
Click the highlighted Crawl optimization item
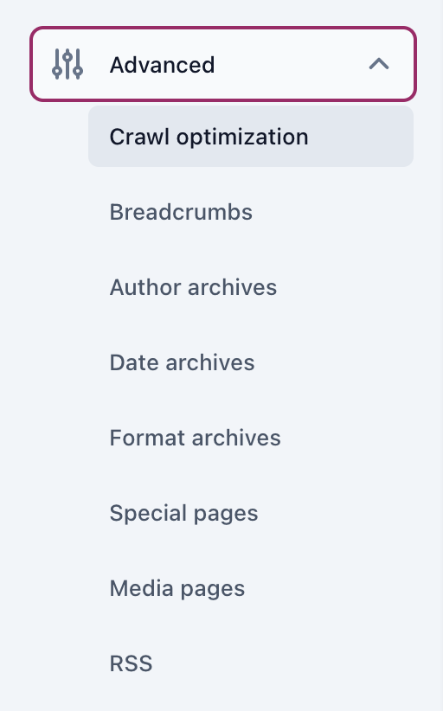(x=251, y=137)
